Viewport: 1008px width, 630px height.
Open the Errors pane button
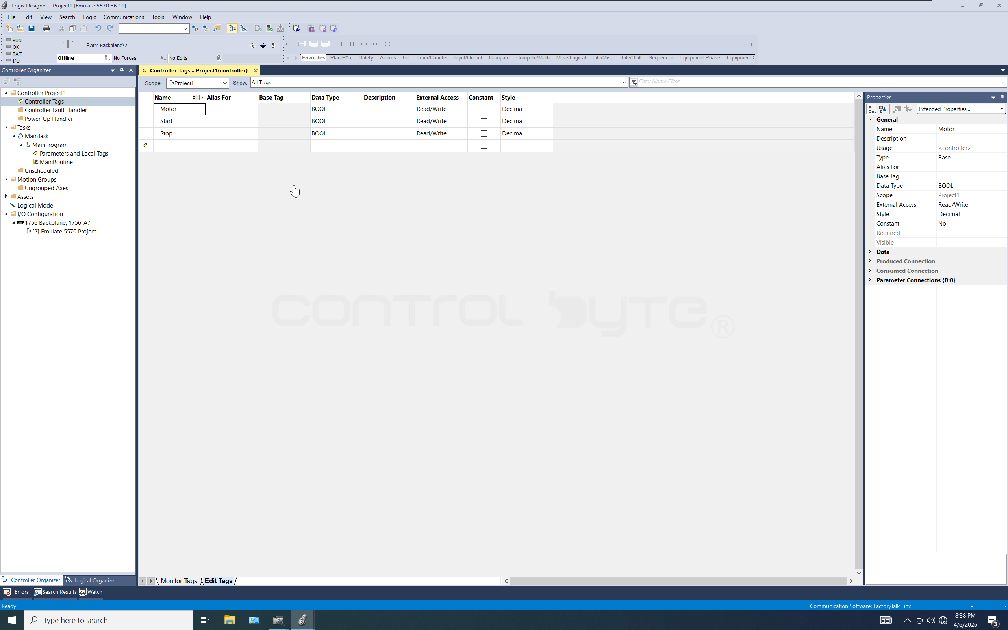[x=16, y=592]
